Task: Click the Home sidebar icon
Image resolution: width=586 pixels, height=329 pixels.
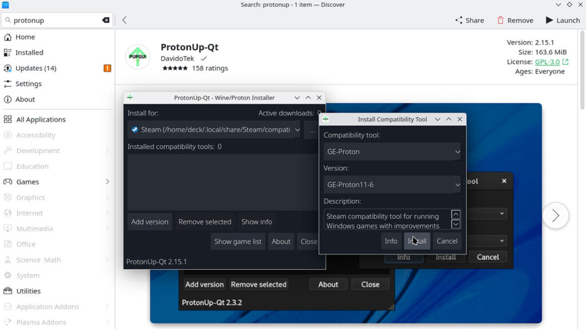Action: click(7, 37)
